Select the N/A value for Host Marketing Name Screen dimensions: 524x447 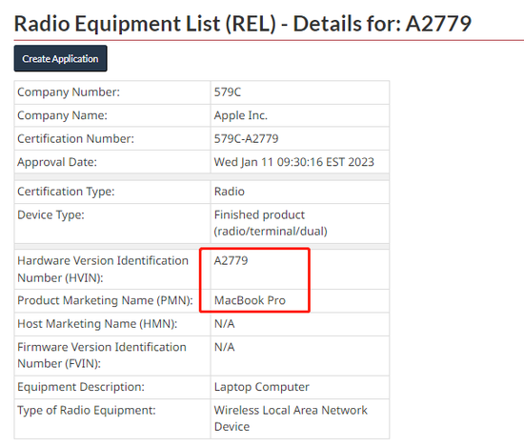(x=225, y=324)
